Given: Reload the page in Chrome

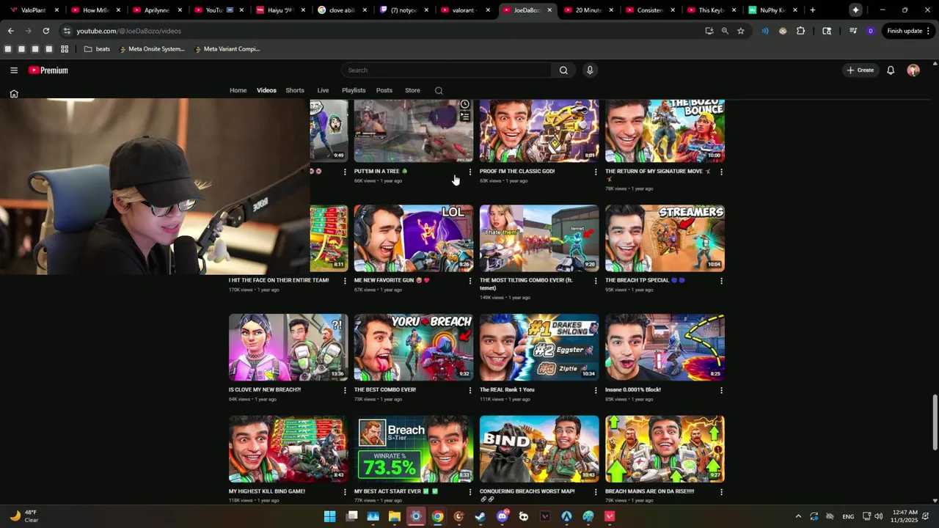Looking at the screenshot, I should coord(46,31).
